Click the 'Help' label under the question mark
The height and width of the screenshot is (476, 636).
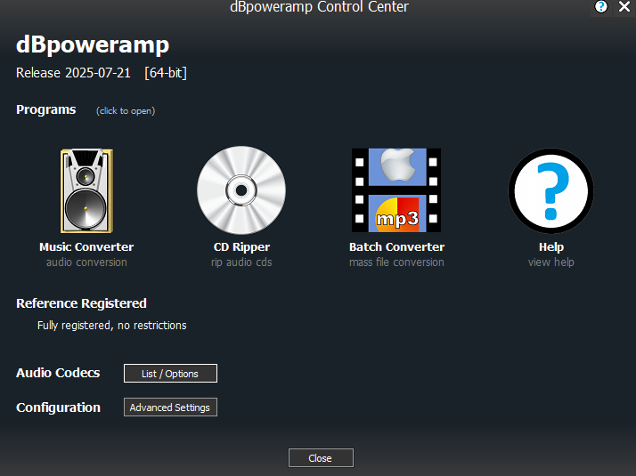pyautogui.click(x=550, y=247)
